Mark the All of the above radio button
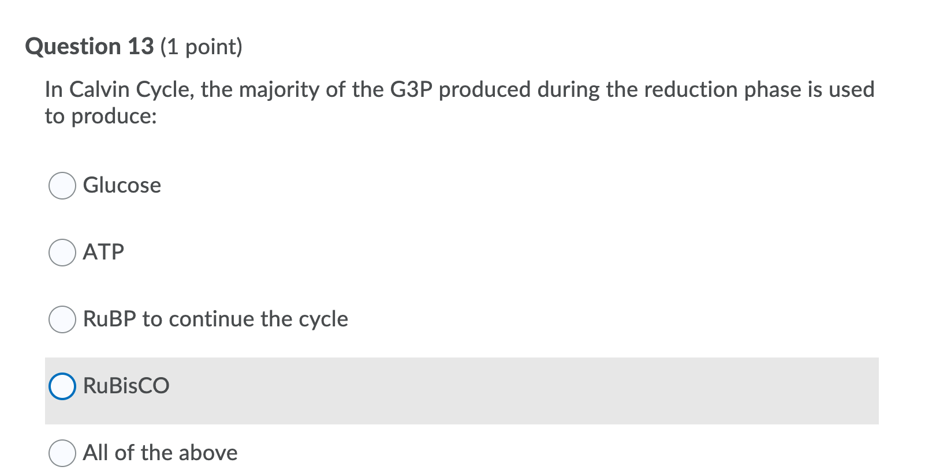This screenshot has height=474, width=932. pos(62,453)
